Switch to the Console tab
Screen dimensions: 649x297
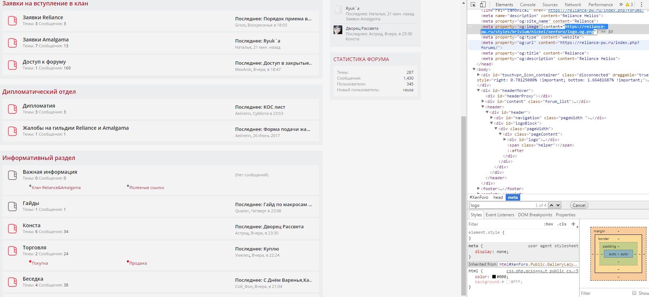(527, 5)
